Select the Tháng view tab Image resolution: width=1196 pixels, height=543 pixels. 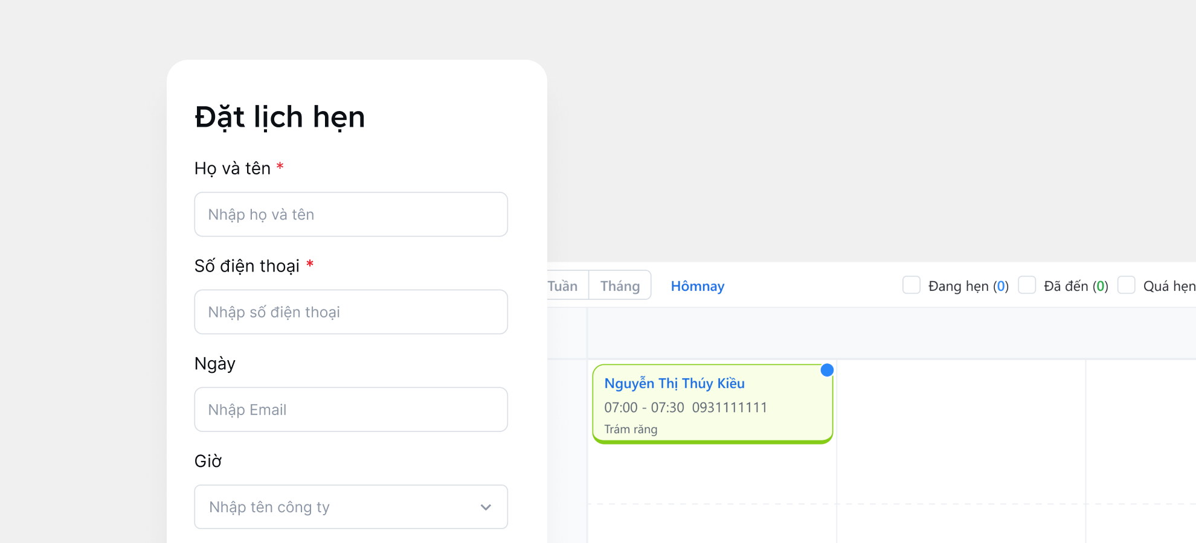[620, 286]
